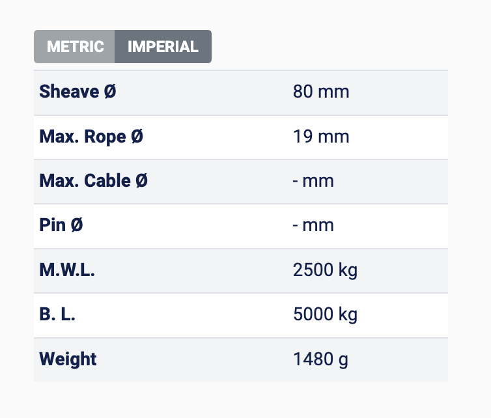Click the B. L. row label
The image size is (491, 418).
[57, 314]
